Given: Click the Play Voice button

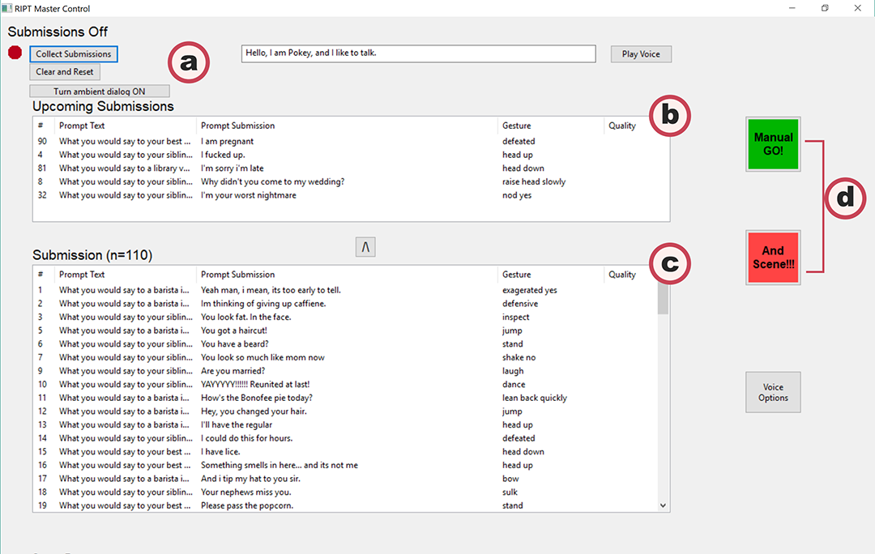Looking at the screenshot, I should pyautogui.click(x=640, y=54).
